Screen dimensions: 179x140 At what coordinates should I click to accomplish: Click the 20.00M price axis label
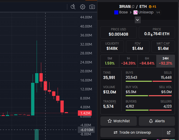(86, 71)
